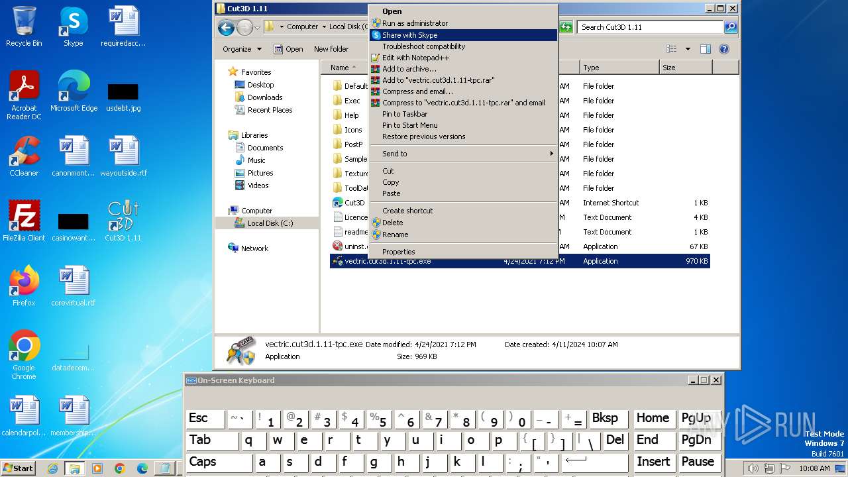Open the Skype desktop shortcut
The width and height of the screenshot is (848, 477).
(73, 26)
